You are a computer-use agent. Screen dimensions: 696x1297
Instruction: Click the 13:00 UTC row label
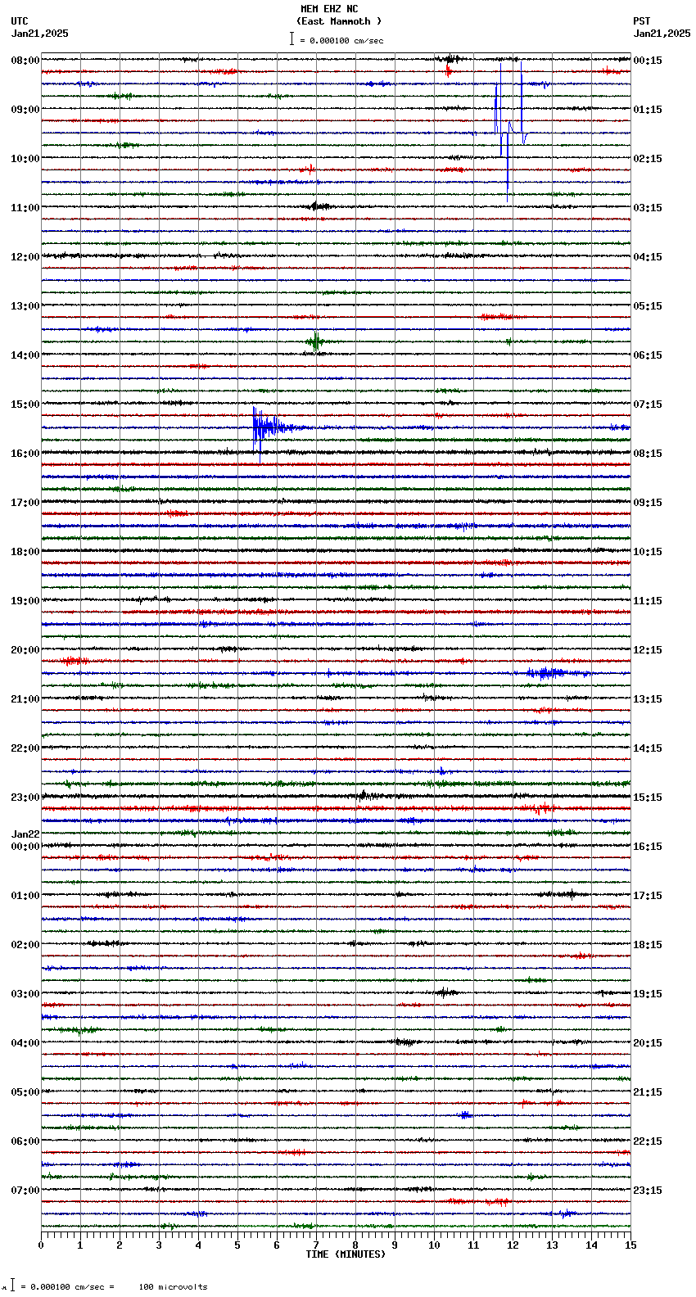25,306
